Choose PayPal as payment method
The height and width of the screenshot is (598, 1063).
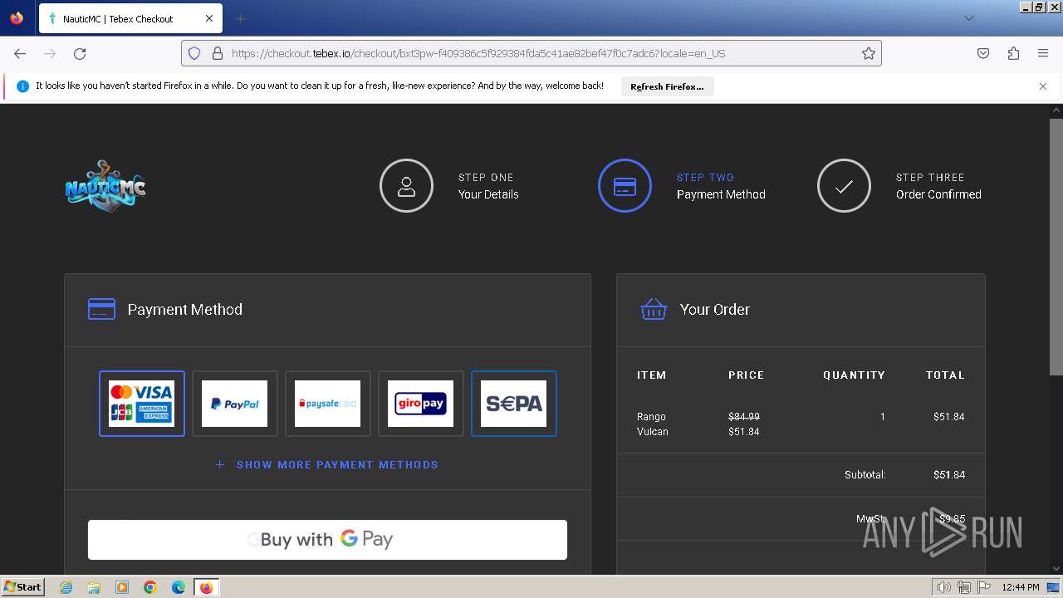click(235, 404)
